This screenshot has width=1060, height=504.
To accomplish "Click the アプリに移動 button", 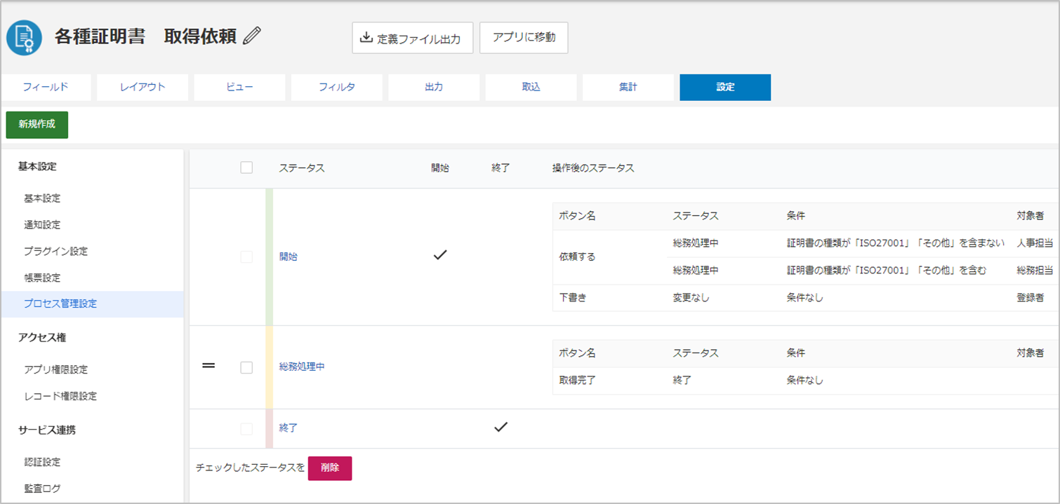I will click(x=524, y=38).
